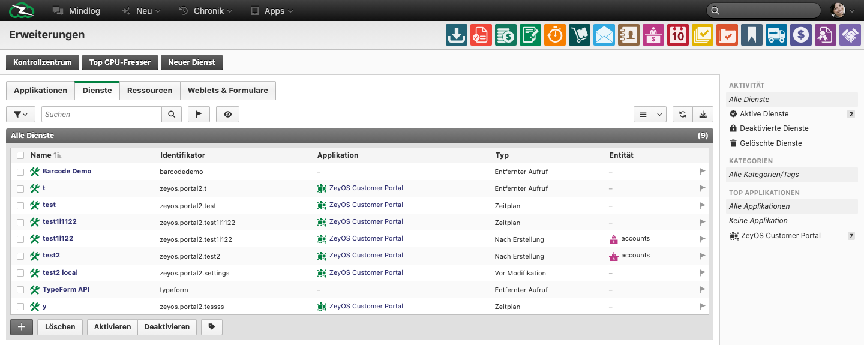Open the hand truck inventory icon
Image resolution: width=864 pixels, height=345 pixels.
[x=580, y=35]
